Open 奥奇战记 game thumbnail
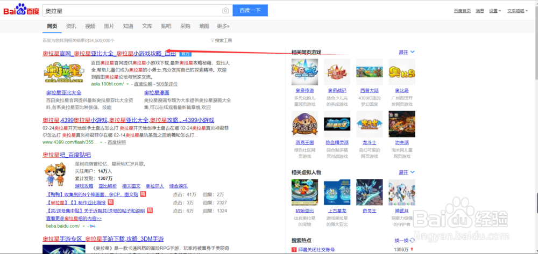Viewport: 538px width, 254px height. tap(337, 72)
